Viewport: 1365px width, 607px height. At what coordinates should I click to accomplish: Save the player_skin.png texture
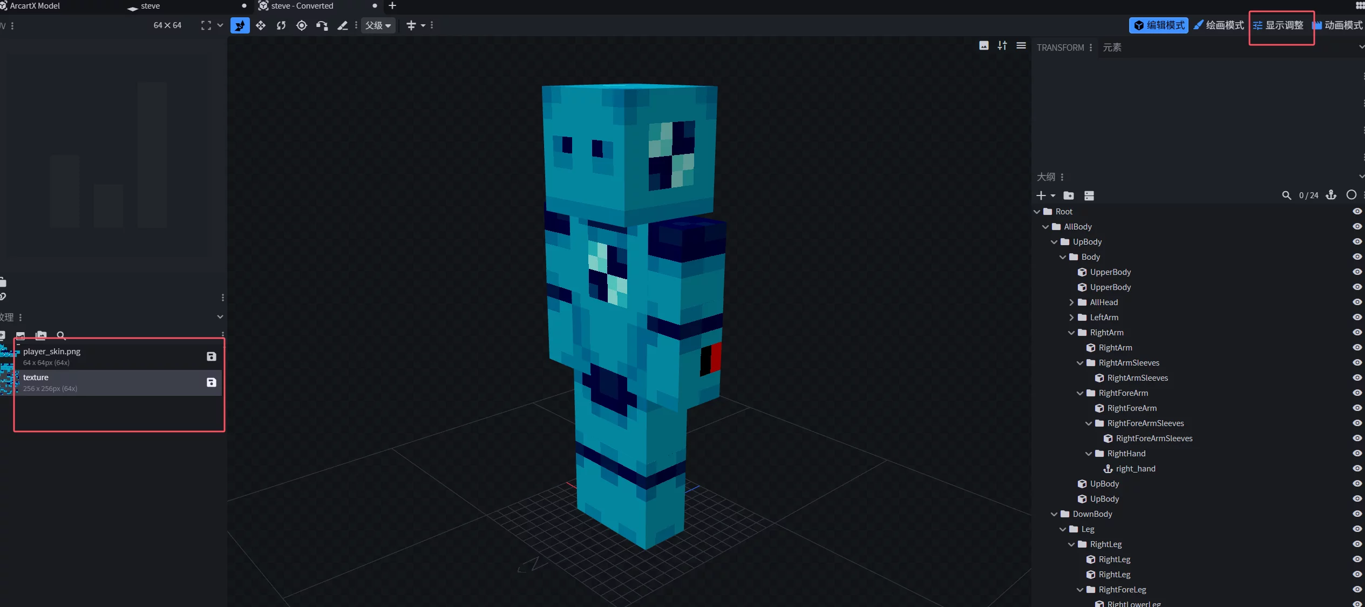(x=212, y=356)
